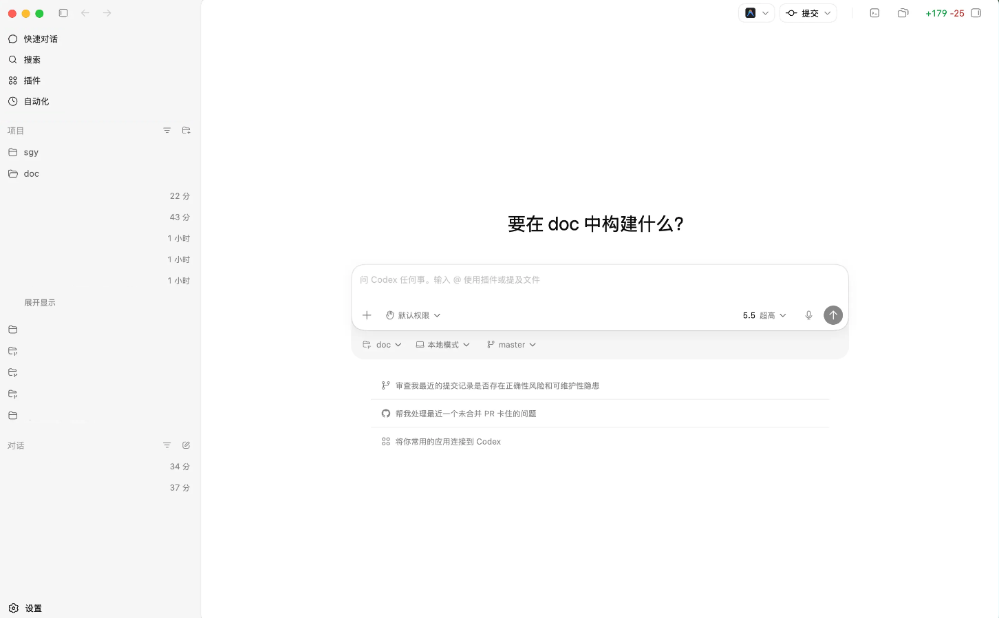999x618 pixels.
Task: Choose suggestion 帮我处理最近一个未合并 PR
Action: coord(600,414)
